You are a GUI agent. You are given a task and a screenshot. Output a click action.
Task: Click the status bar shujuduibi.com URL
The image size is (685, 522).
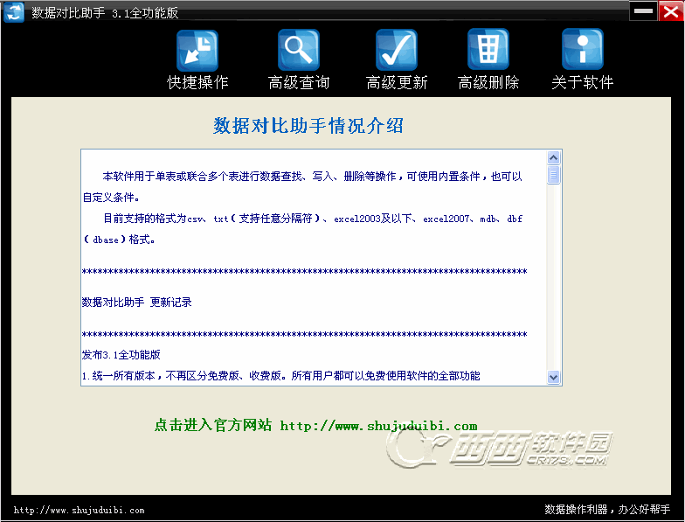[79, 511]
